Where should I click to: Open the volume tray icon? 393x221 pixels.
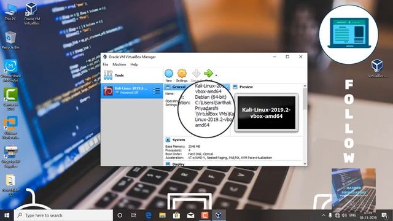(344, 215)
